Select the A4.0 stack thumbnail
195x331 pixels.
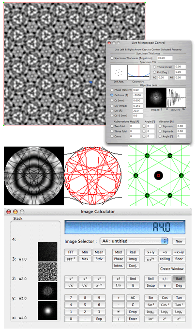tap(47, 310)
